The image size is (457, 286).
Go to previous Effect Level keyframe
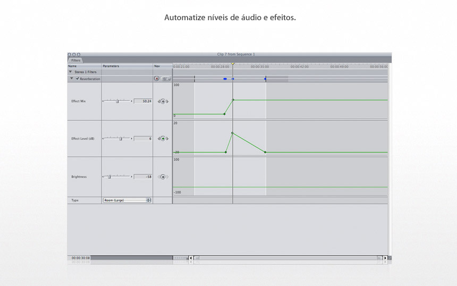[x=158, y=139]
